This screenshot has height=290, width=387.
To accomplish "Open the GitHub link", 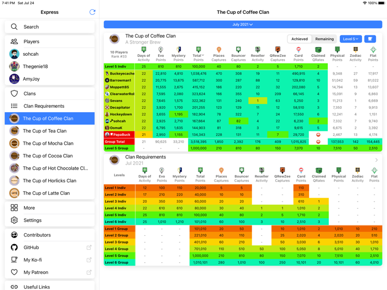I will click(x=31, y=247).
